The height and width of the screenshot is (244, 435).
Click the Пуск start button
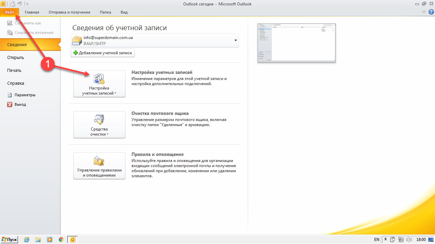pyautogui.click(x=9, y=240)
